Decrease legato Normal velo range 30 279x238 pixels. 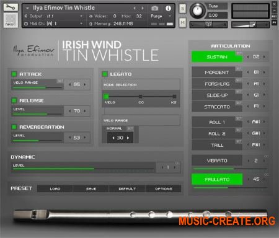[113, 138]
